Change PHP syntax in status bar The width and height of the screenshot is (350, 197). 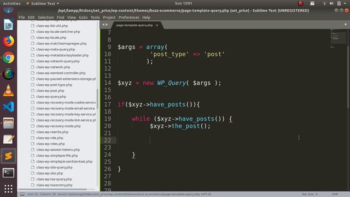coord(335,194)
